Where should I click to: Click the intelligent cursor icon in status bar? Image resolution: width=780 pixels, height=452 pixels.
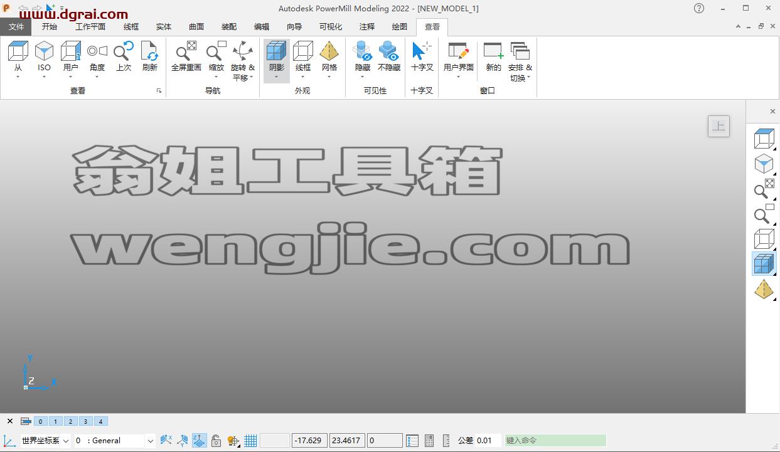click(233, 441)
